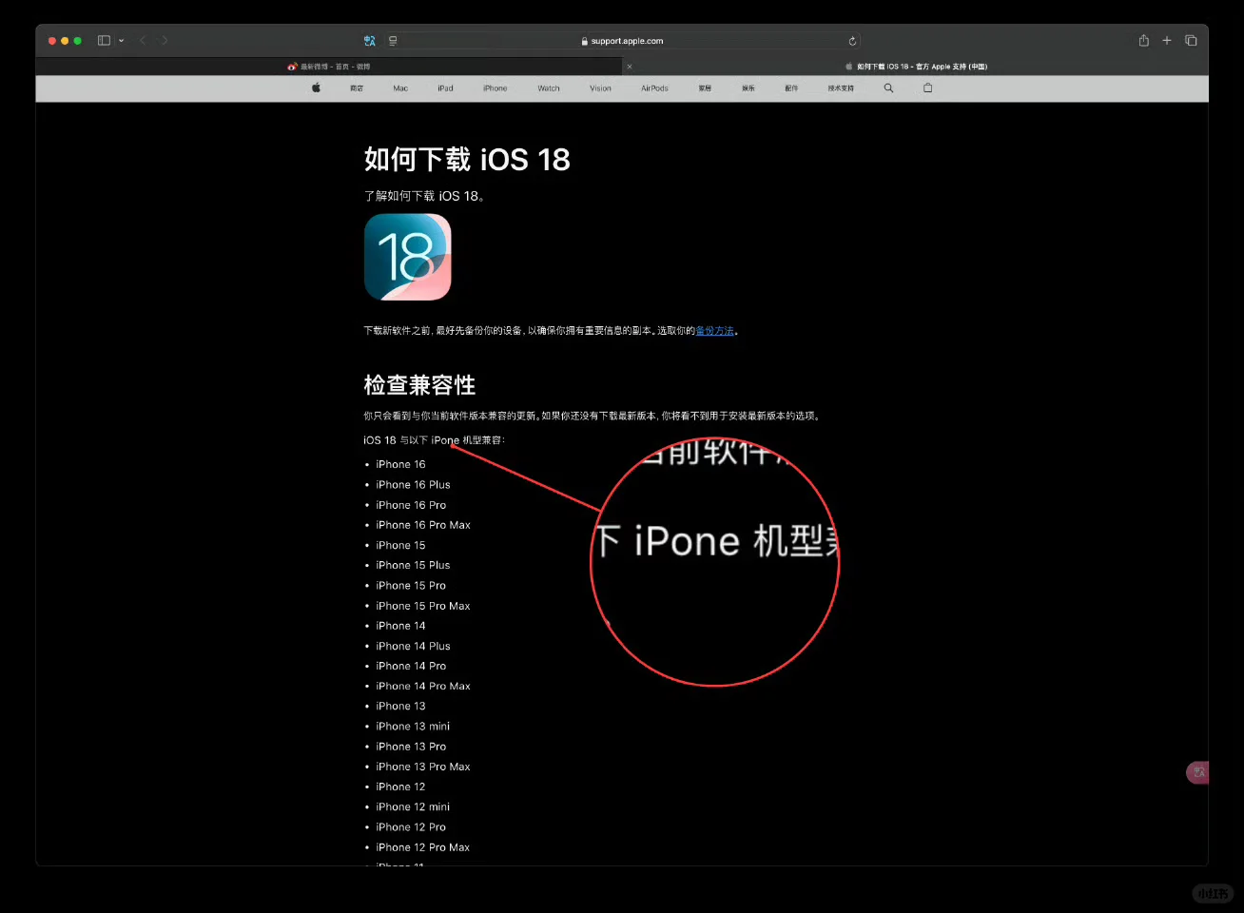
Task: Select the iOS 18 Apple support tab
Action: tap(917, 67)
